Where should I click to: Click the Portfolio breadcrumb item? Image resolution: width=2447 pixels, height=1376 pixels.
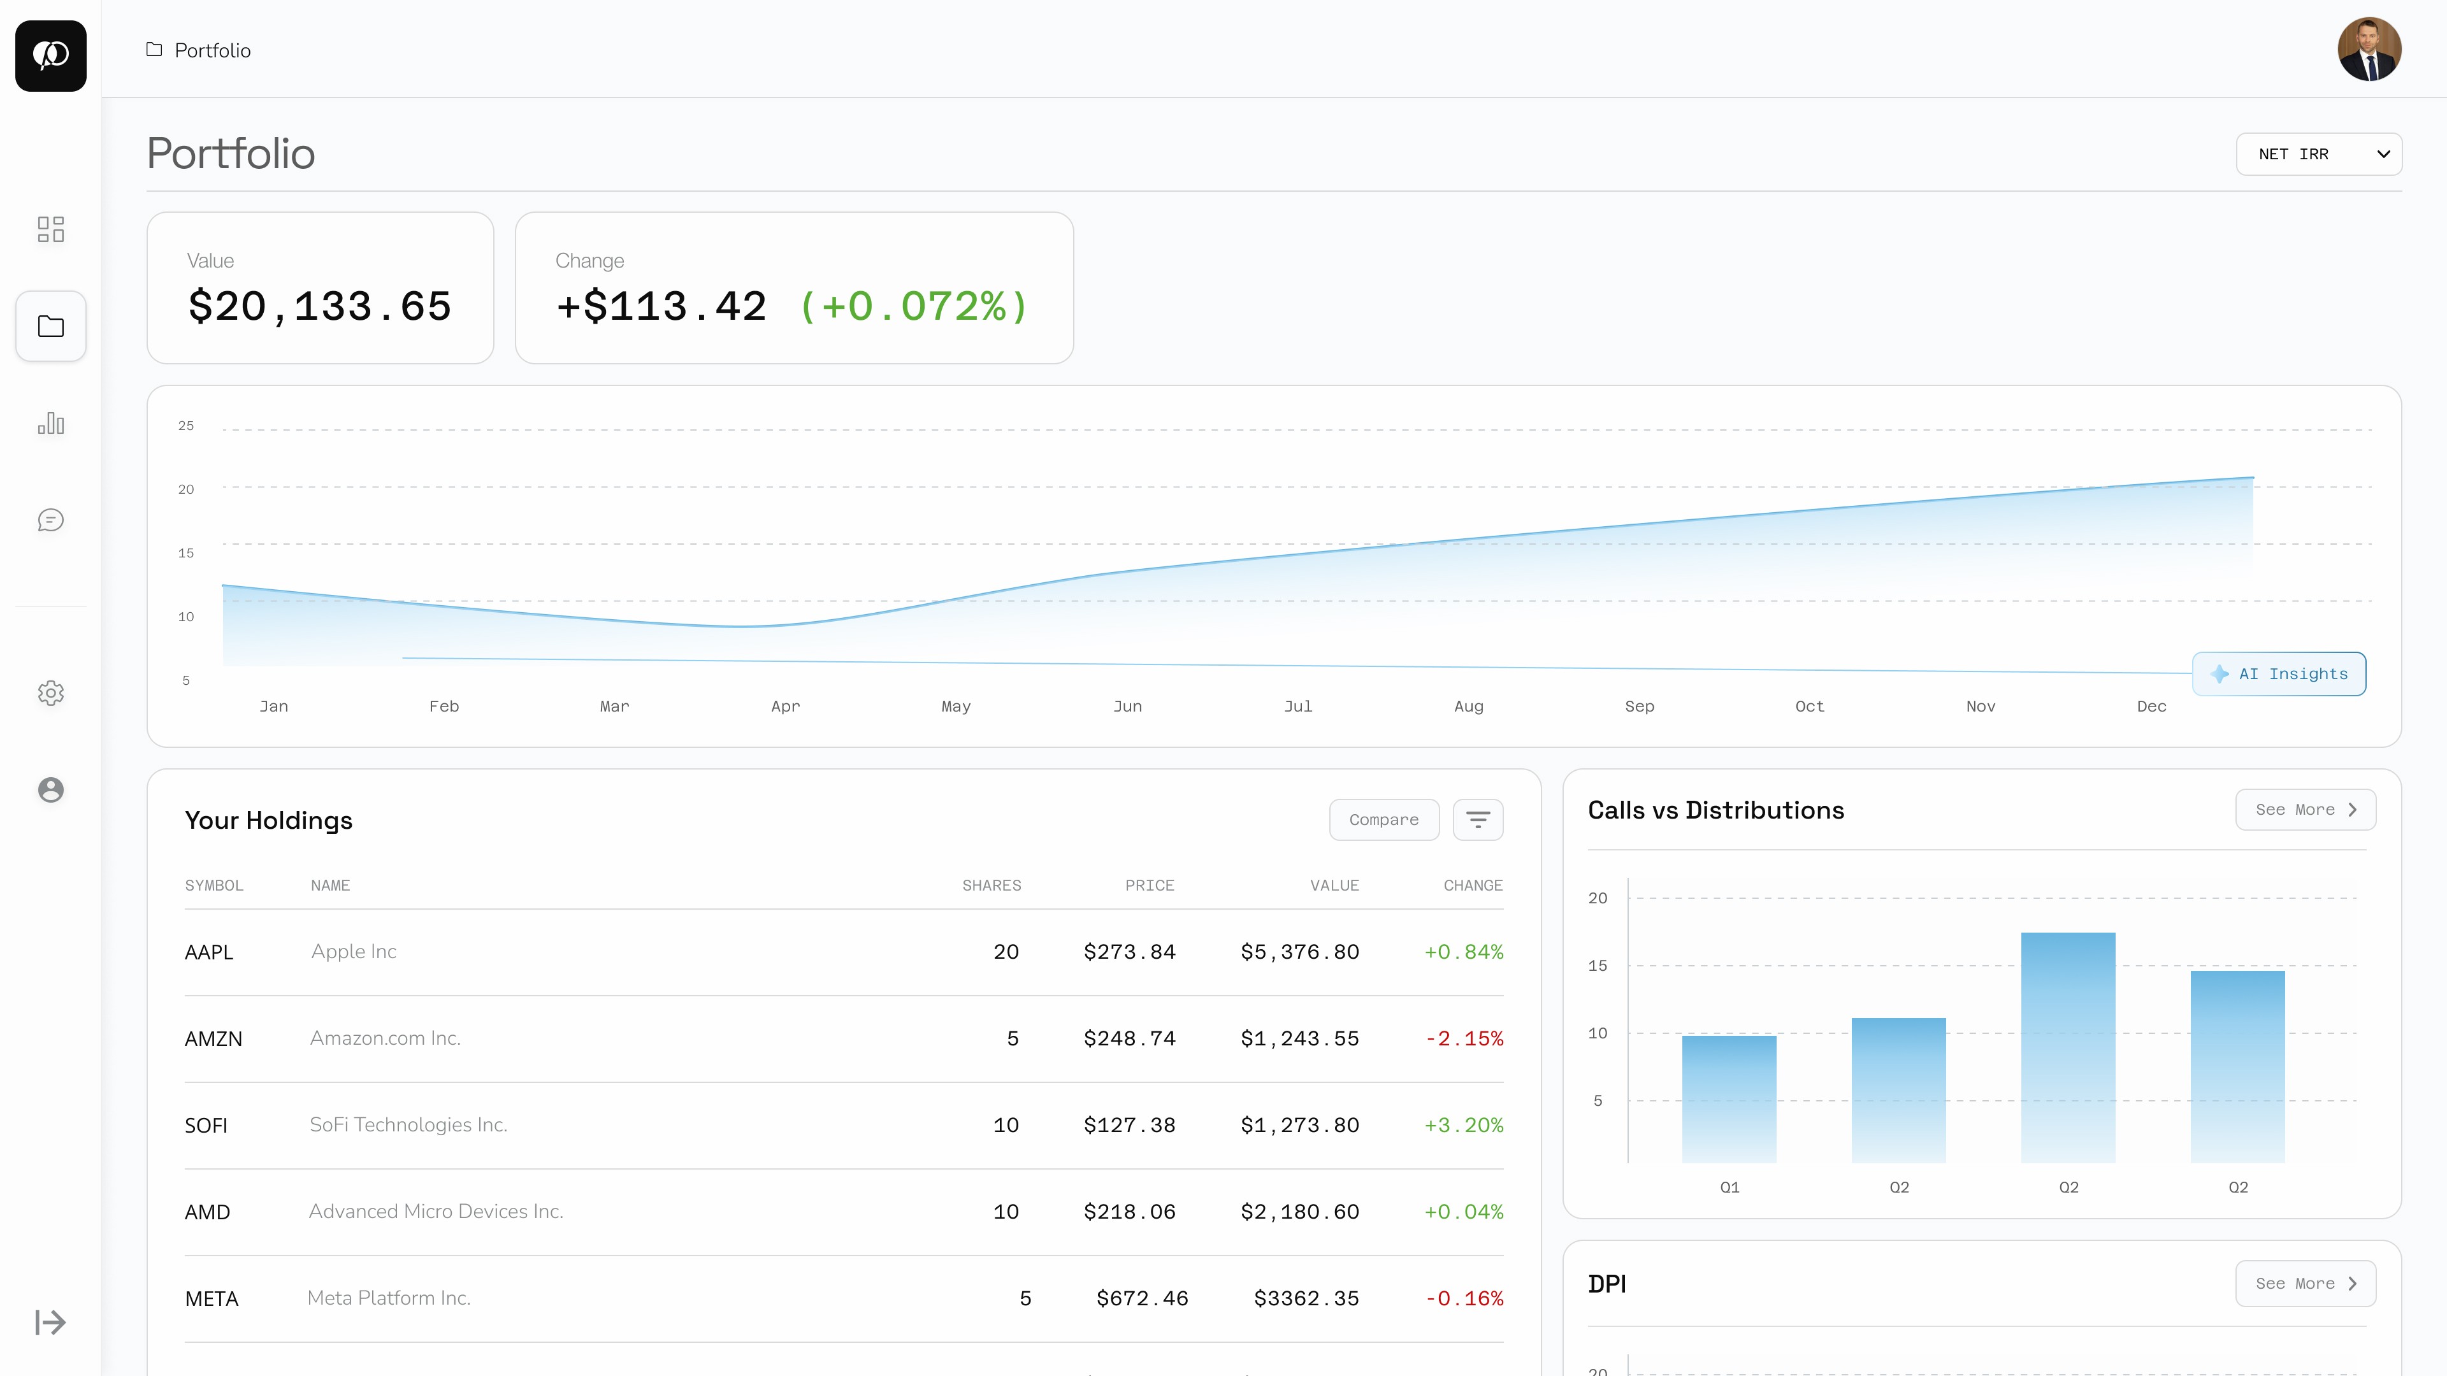point(212,50)
